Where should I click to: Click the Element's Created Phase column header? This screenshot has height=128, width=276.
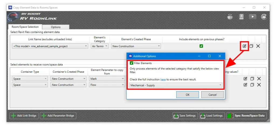tap(136, 39)
